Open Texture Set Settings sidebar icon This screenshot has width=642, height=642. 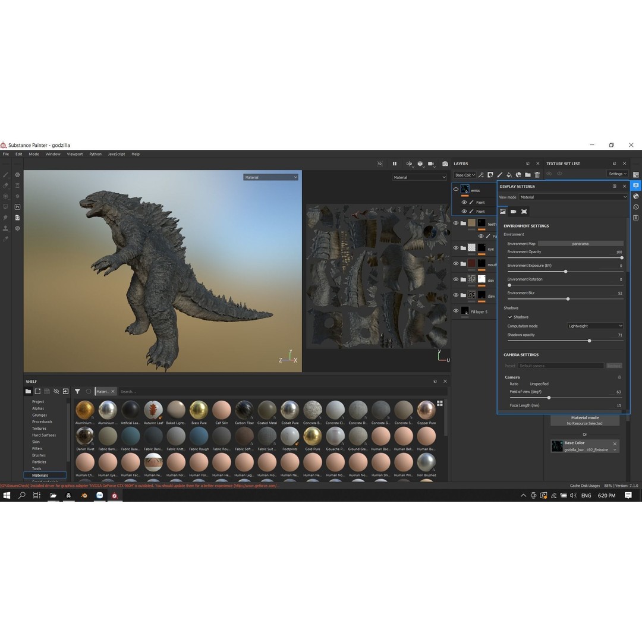tap(636, 175)
